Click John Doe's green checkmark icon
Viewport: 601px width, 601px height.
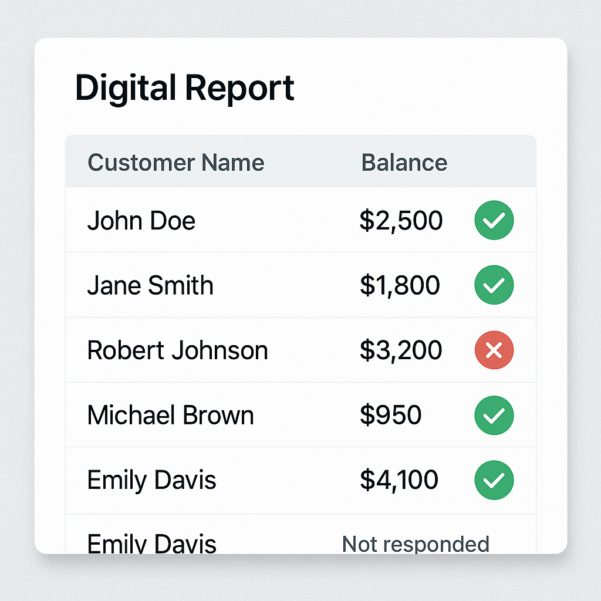pos(494,220)
